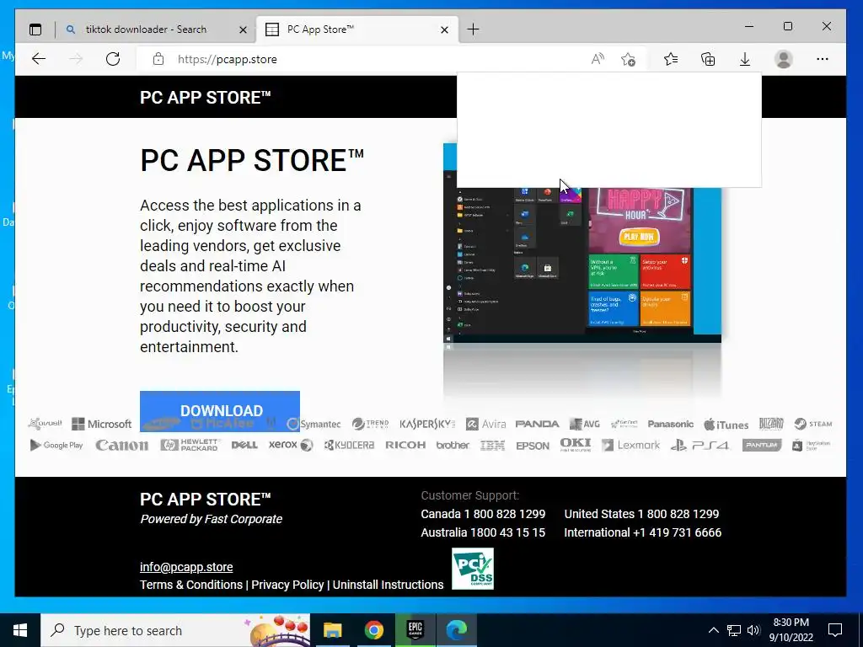Open the info@pcapp.store email link
863x647 pixels.
(x=186, y=567)
